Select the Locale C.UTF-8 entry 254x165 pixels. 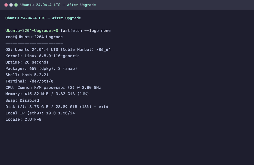click(x=23, y=119)
